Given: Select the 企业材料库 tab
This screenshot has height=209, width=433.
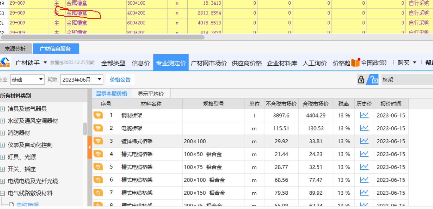Looking at the screenshot, I should 282,63.
